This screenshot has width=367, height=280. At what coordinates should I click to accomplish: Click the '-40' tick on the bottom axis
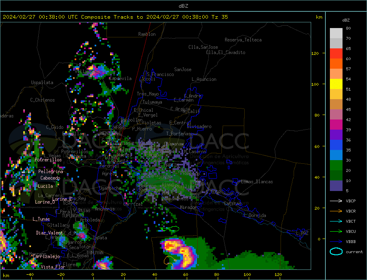coord(30,275)
